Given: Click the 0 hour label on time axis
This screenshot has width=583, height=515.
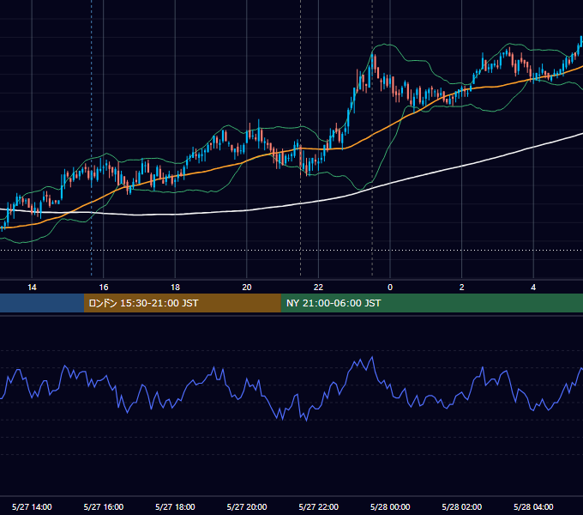Looking at the screenshot, I should coord(390,288).
